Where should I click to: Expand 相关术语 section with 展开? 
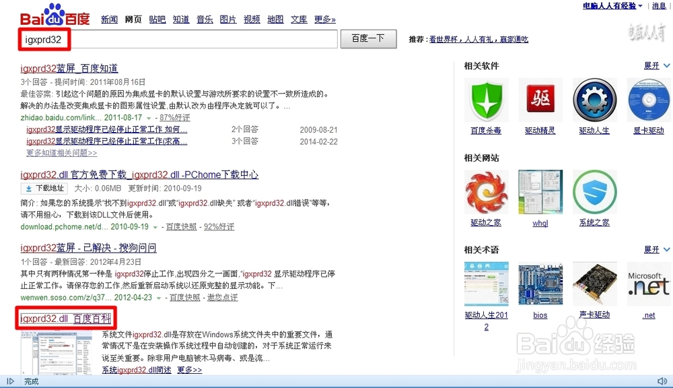(657, 250)
